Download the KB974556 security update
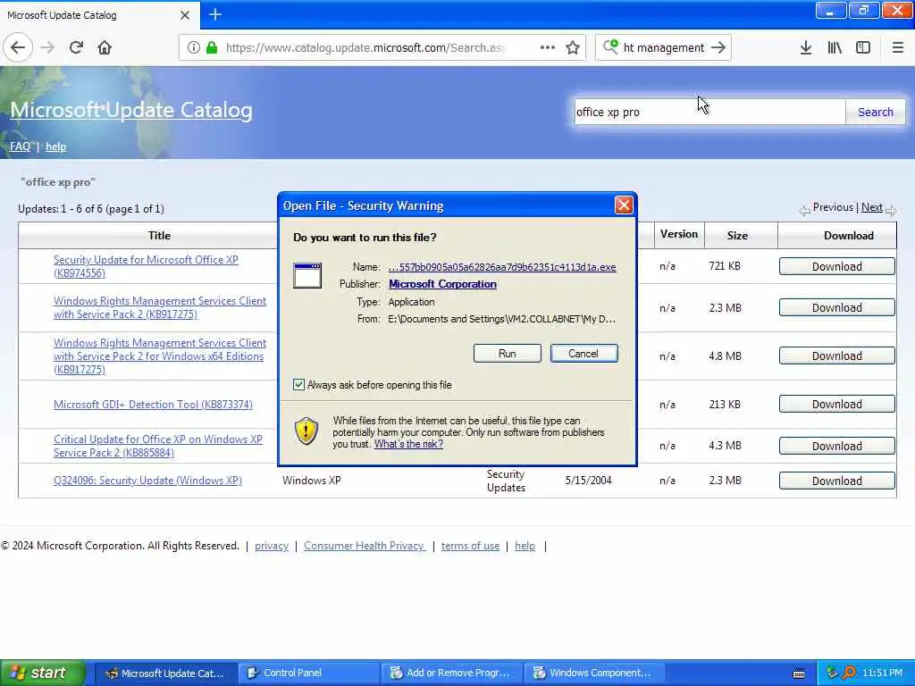The height and width of the screenshot is (686, 915). click(x=836, y=266)
